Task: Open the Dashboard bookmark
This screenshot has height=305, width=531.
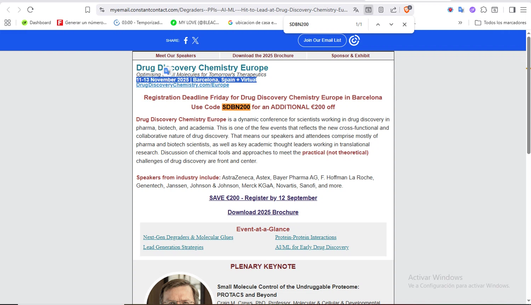Action: click(36, 23)
